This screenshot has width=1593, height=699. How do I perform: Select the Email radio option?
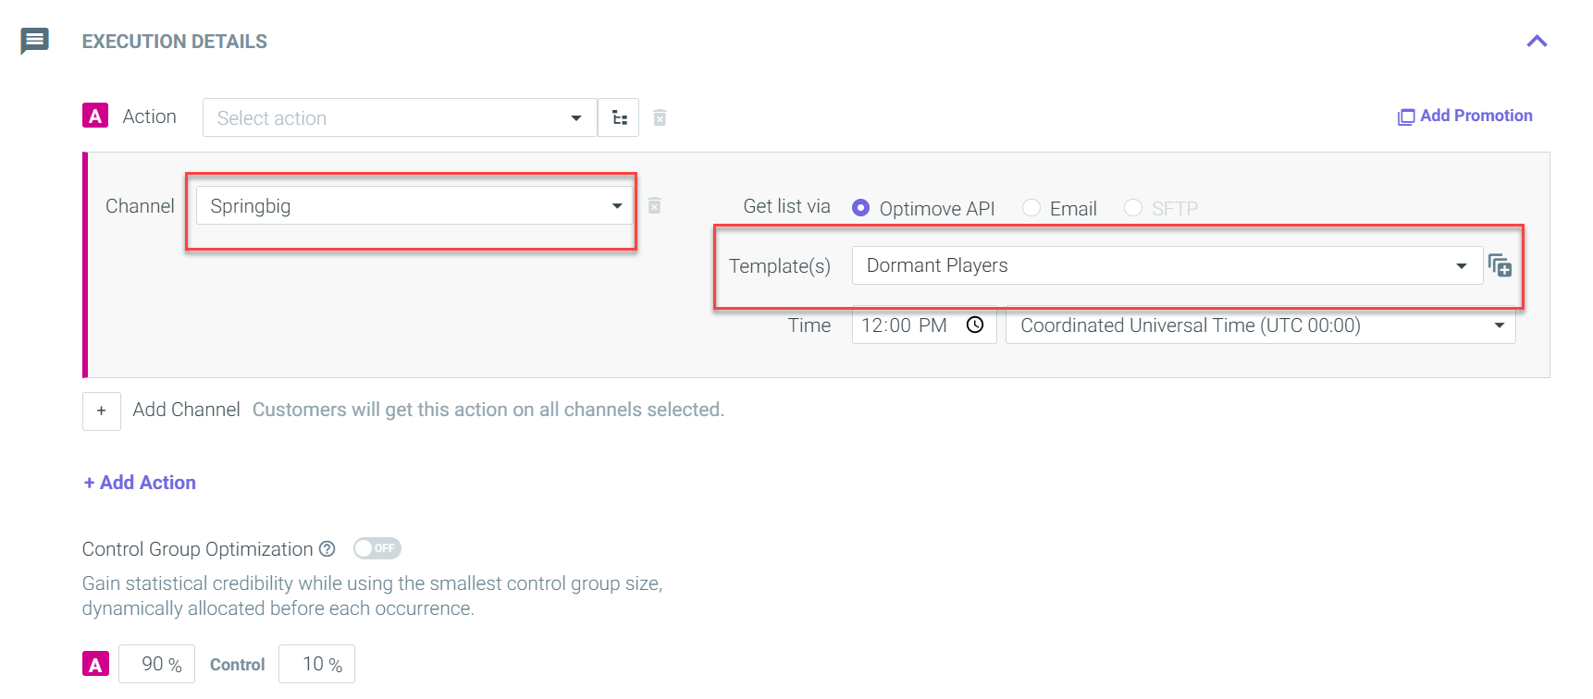tap(1031, 208)
